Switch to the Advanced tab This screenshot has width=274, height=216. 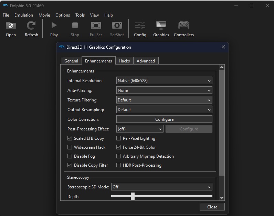(x=146, y=61)
